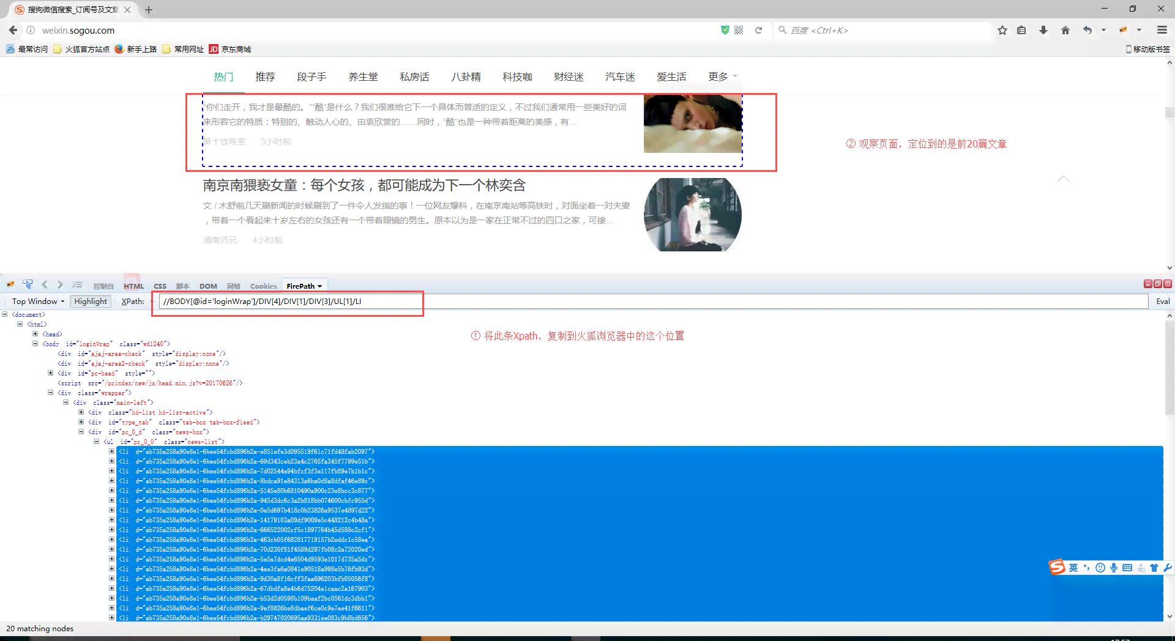Click the Firebug bug icon in the panel toolbar
This screenshot has width=1175, height=641.
pyautogui.click(x=10, y=284)
